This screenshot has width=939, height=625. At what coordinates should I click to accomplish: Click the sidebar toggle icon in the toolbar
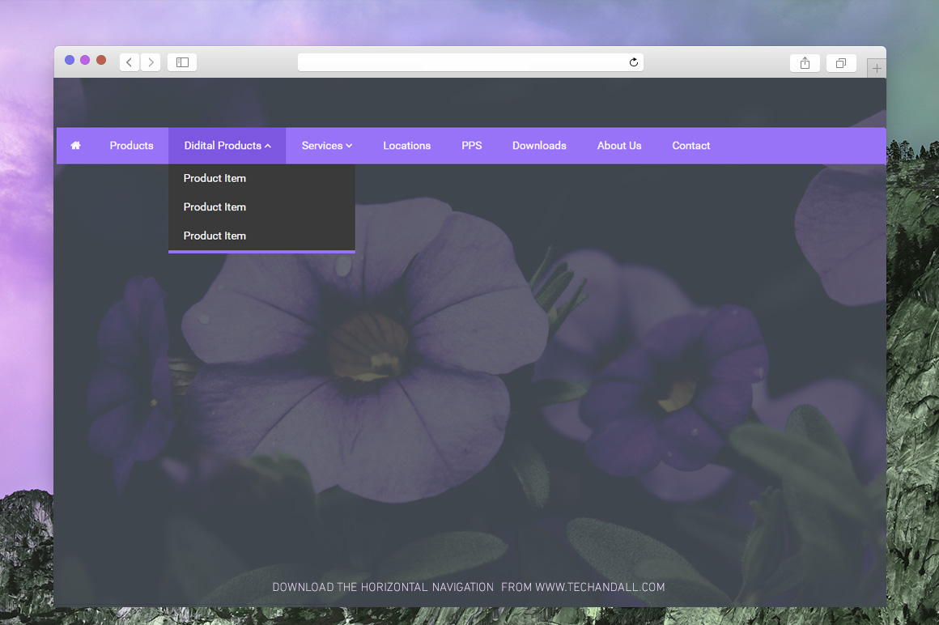coord(181,62)
